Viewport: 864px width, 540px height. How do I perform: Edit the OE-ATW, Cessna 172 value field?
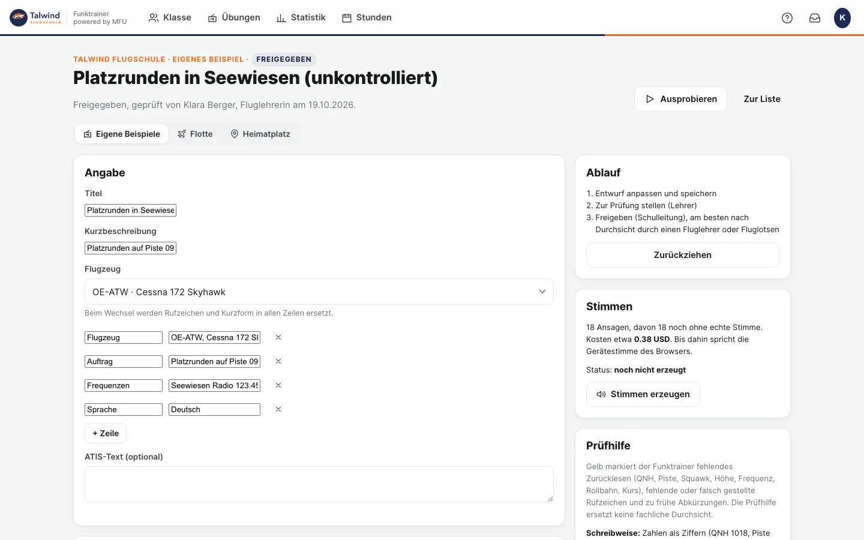point(214,338)
